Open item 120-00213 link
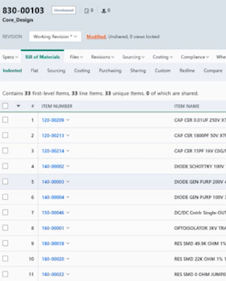 pyautogui.click(x=53, y=135)
